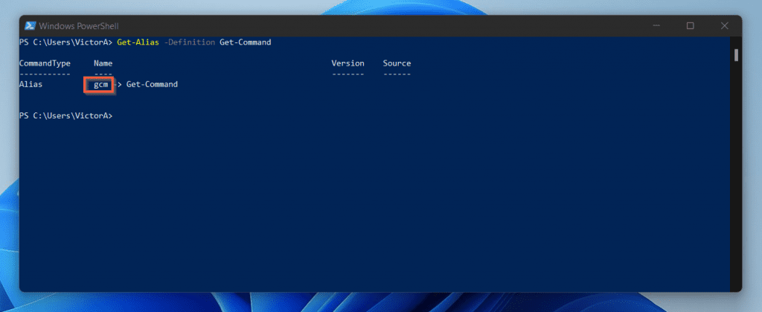Click the Get-Alias command text
Screen dimensions: 762x312
pyautogui.click(x=138, y=42)
